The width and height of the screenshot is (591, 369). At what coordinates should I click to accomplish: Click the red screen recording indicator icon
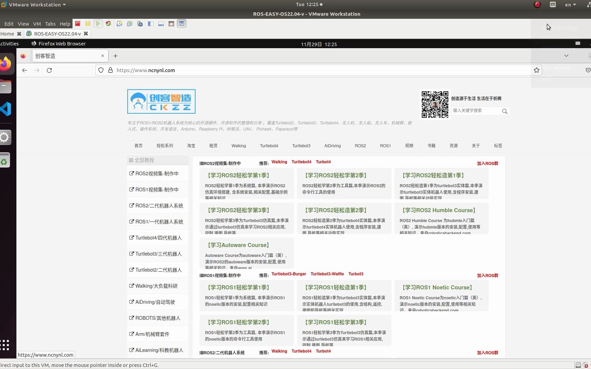coord(537,4)
